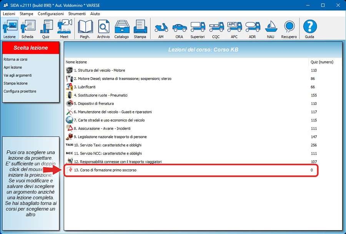Choose the CQC truck course icon
The width and height of the screenshot is (346, 234).
(216, 29)
